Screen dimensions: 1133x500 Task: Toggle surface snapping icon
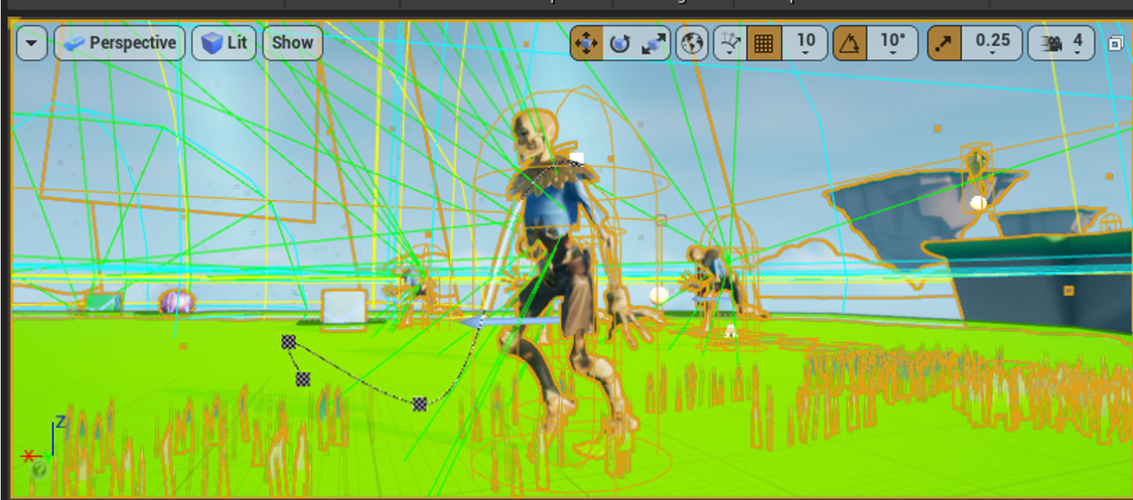coord(730,44)
